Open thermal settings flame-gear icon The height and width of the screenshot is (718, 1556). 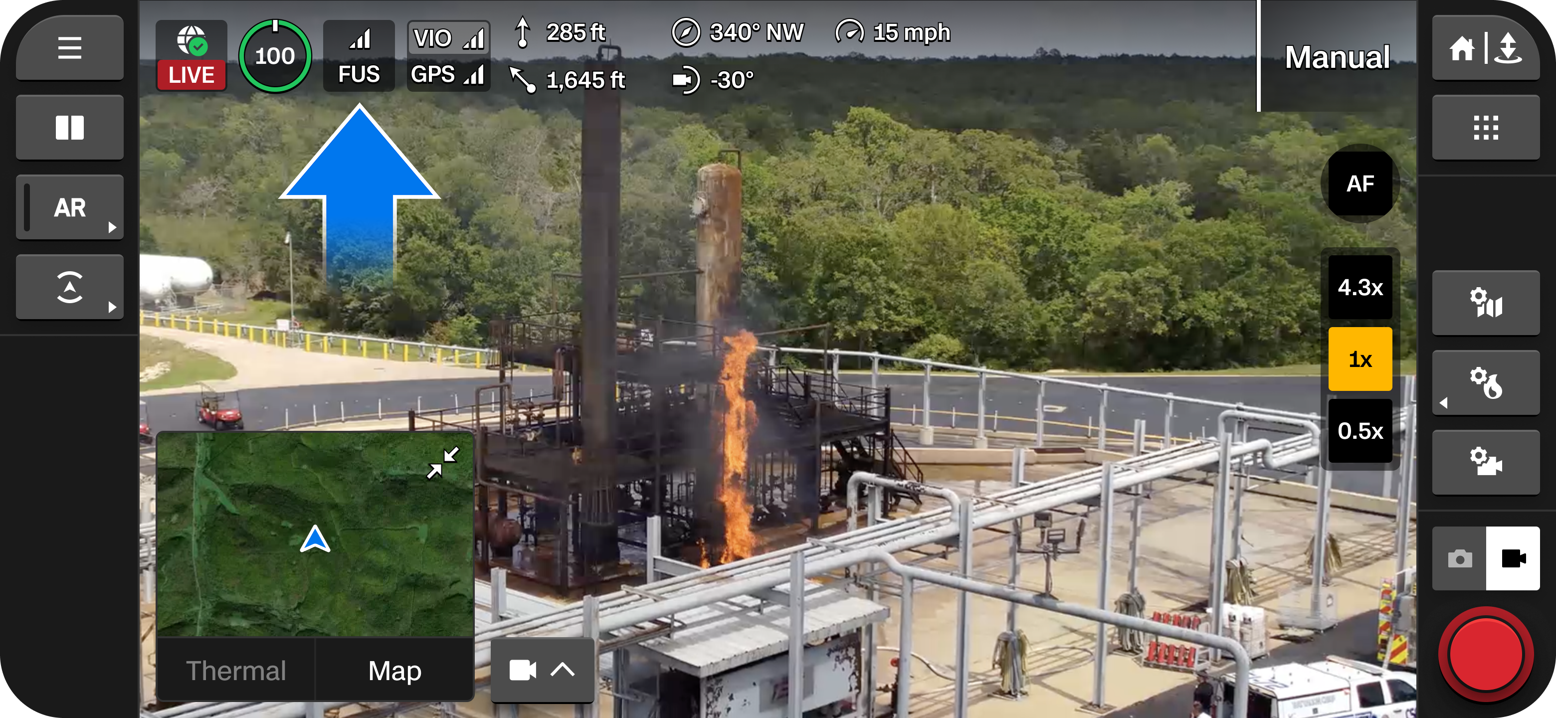pos(1485,382)
